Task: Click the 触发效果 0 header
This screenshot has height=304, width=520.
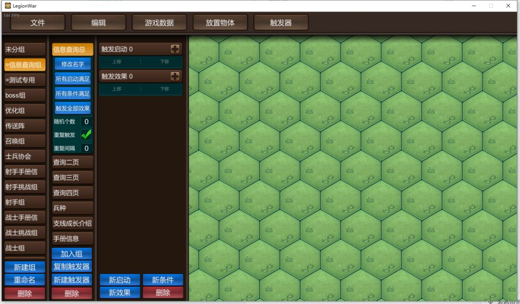Action: tap(140, 76)
